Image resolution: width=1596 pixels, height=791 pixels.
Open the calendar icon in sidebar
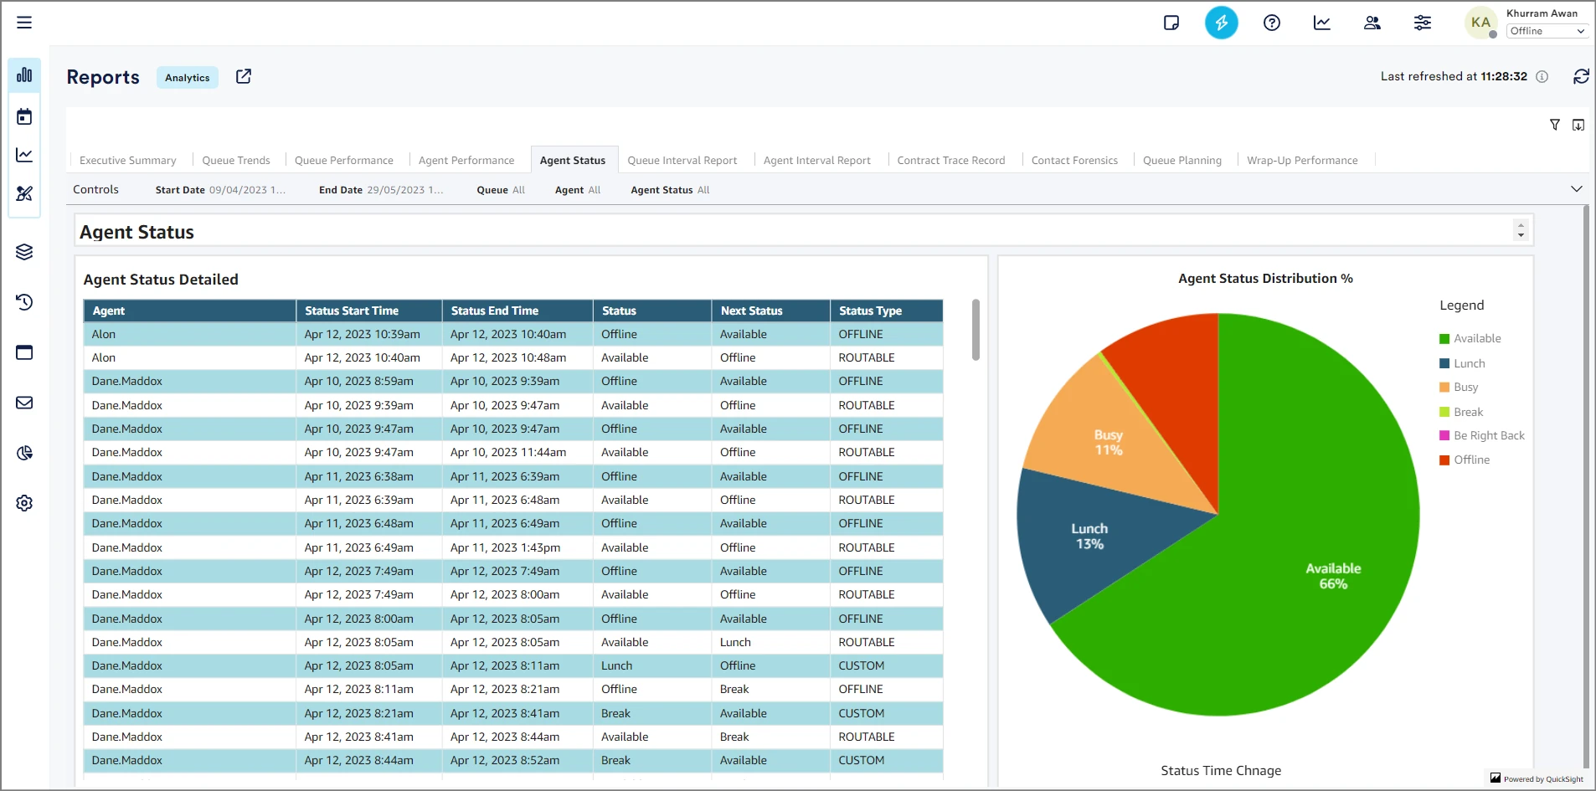24,116
